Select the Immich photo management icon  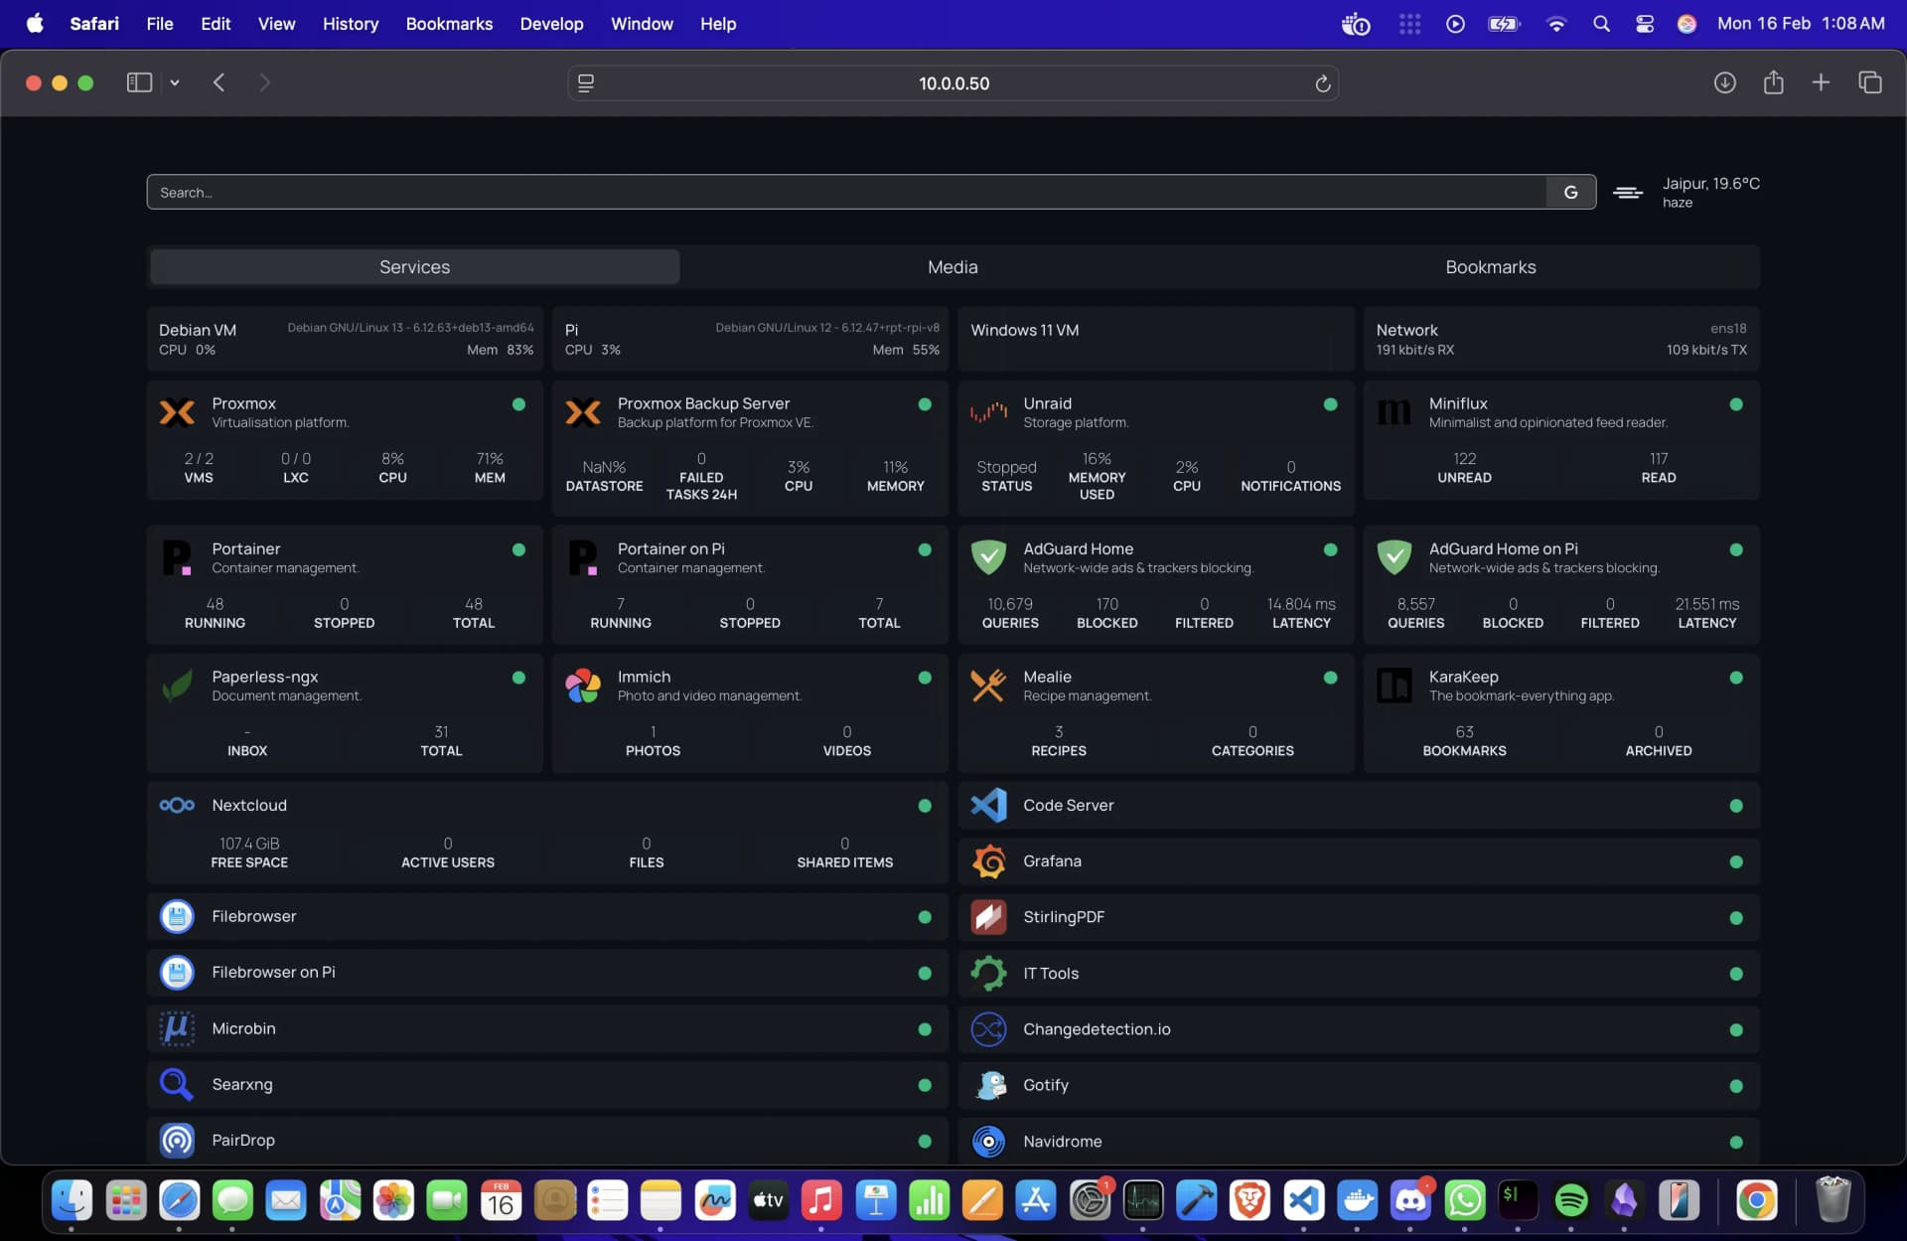[583, 685]
